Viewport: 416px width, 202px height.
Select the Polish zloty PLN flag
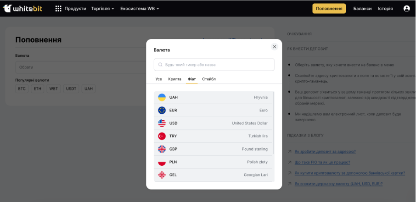(162, 162)
